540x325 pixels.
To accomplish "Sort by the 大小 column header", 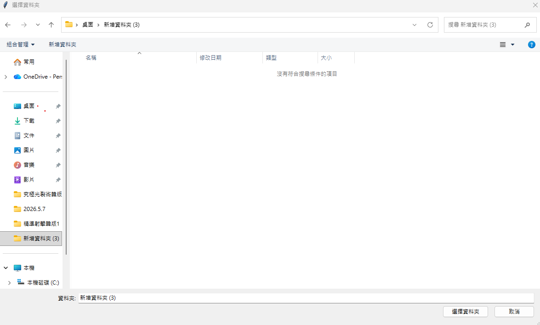I will [x=336, y=58].
